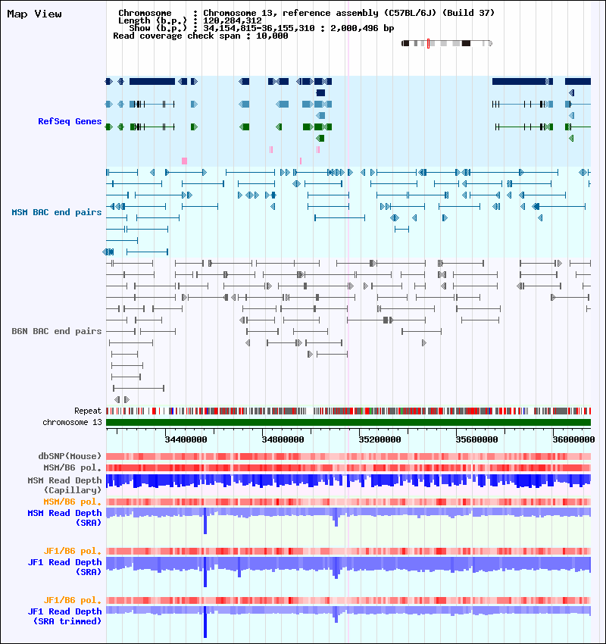Click the Chromosome 13 reference assembly text
This screenshot has height=644, width=606.
click(348, 13)
